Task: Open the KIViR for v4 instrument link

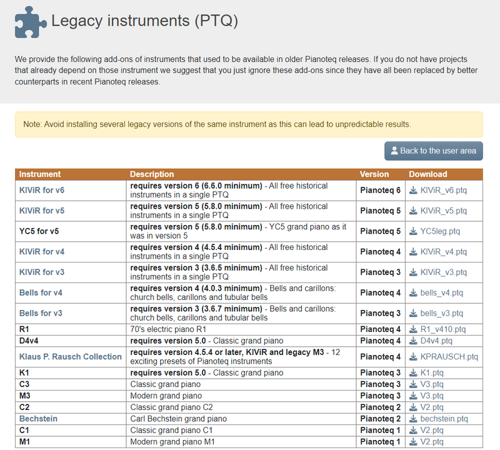Action: [42, 252]
